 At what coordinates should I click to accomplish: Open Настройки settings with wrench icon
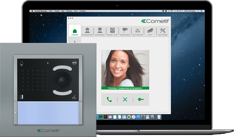[x=163, y=32]
